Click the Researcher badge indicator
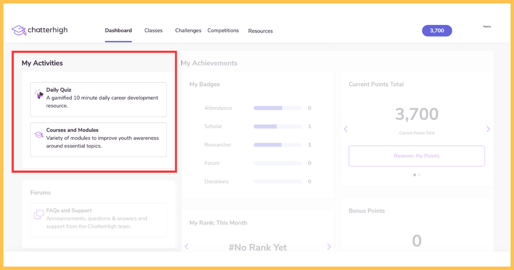 tap(277, 145)
